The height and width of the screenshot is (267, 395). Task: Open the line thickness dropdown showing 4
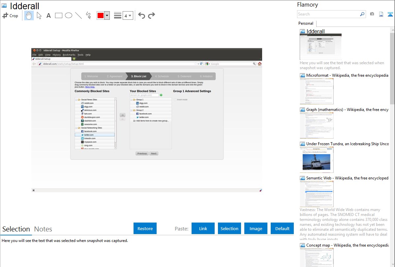tap(128, 15)
